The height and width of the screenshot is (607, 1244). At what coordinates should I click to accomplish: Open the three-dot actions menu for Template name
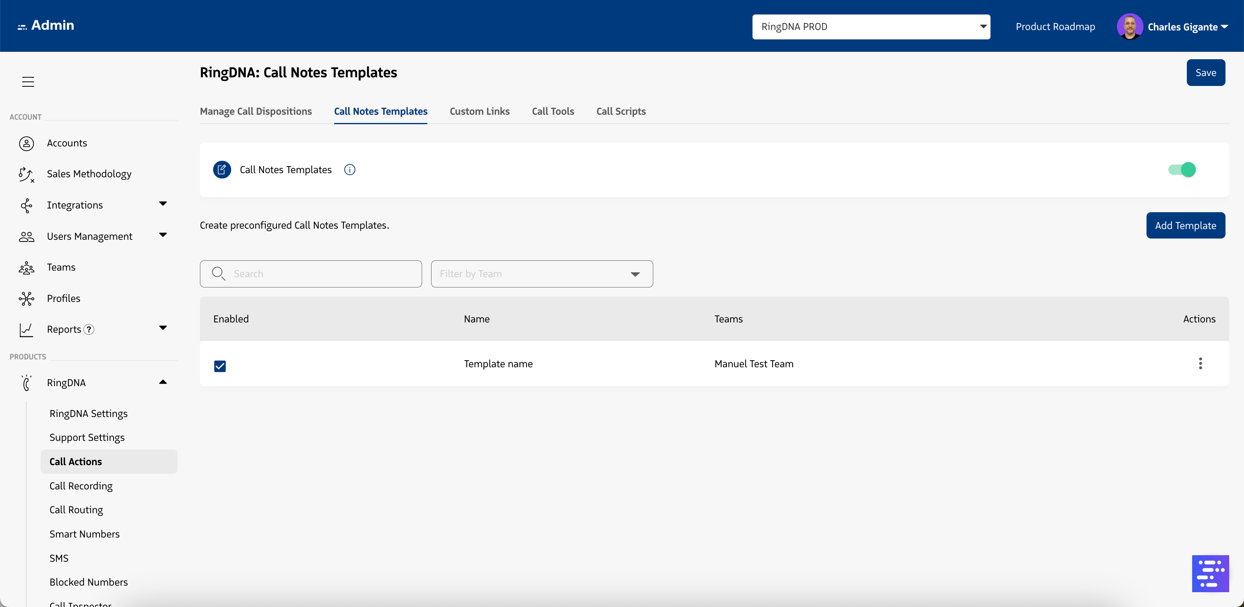click(x=1200, y=364)
